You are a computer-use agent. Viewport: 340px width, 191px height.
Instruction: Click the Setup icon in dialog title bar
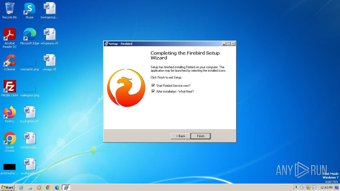[x=106, y=44]
